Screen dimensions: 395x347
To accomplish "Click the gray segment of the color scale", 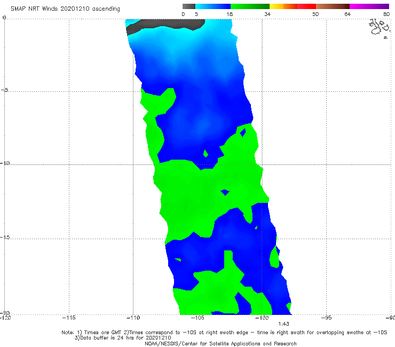I will coord(188,6).
